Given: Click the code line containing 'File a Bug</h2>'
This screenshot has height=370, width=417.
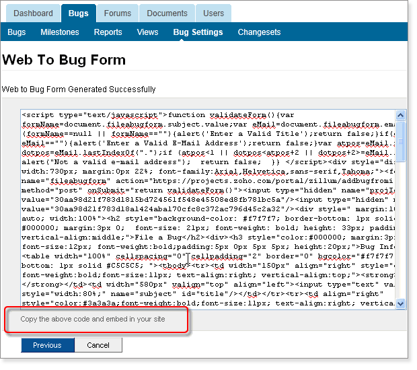Looking at the screenshot, I should (208, 237).
